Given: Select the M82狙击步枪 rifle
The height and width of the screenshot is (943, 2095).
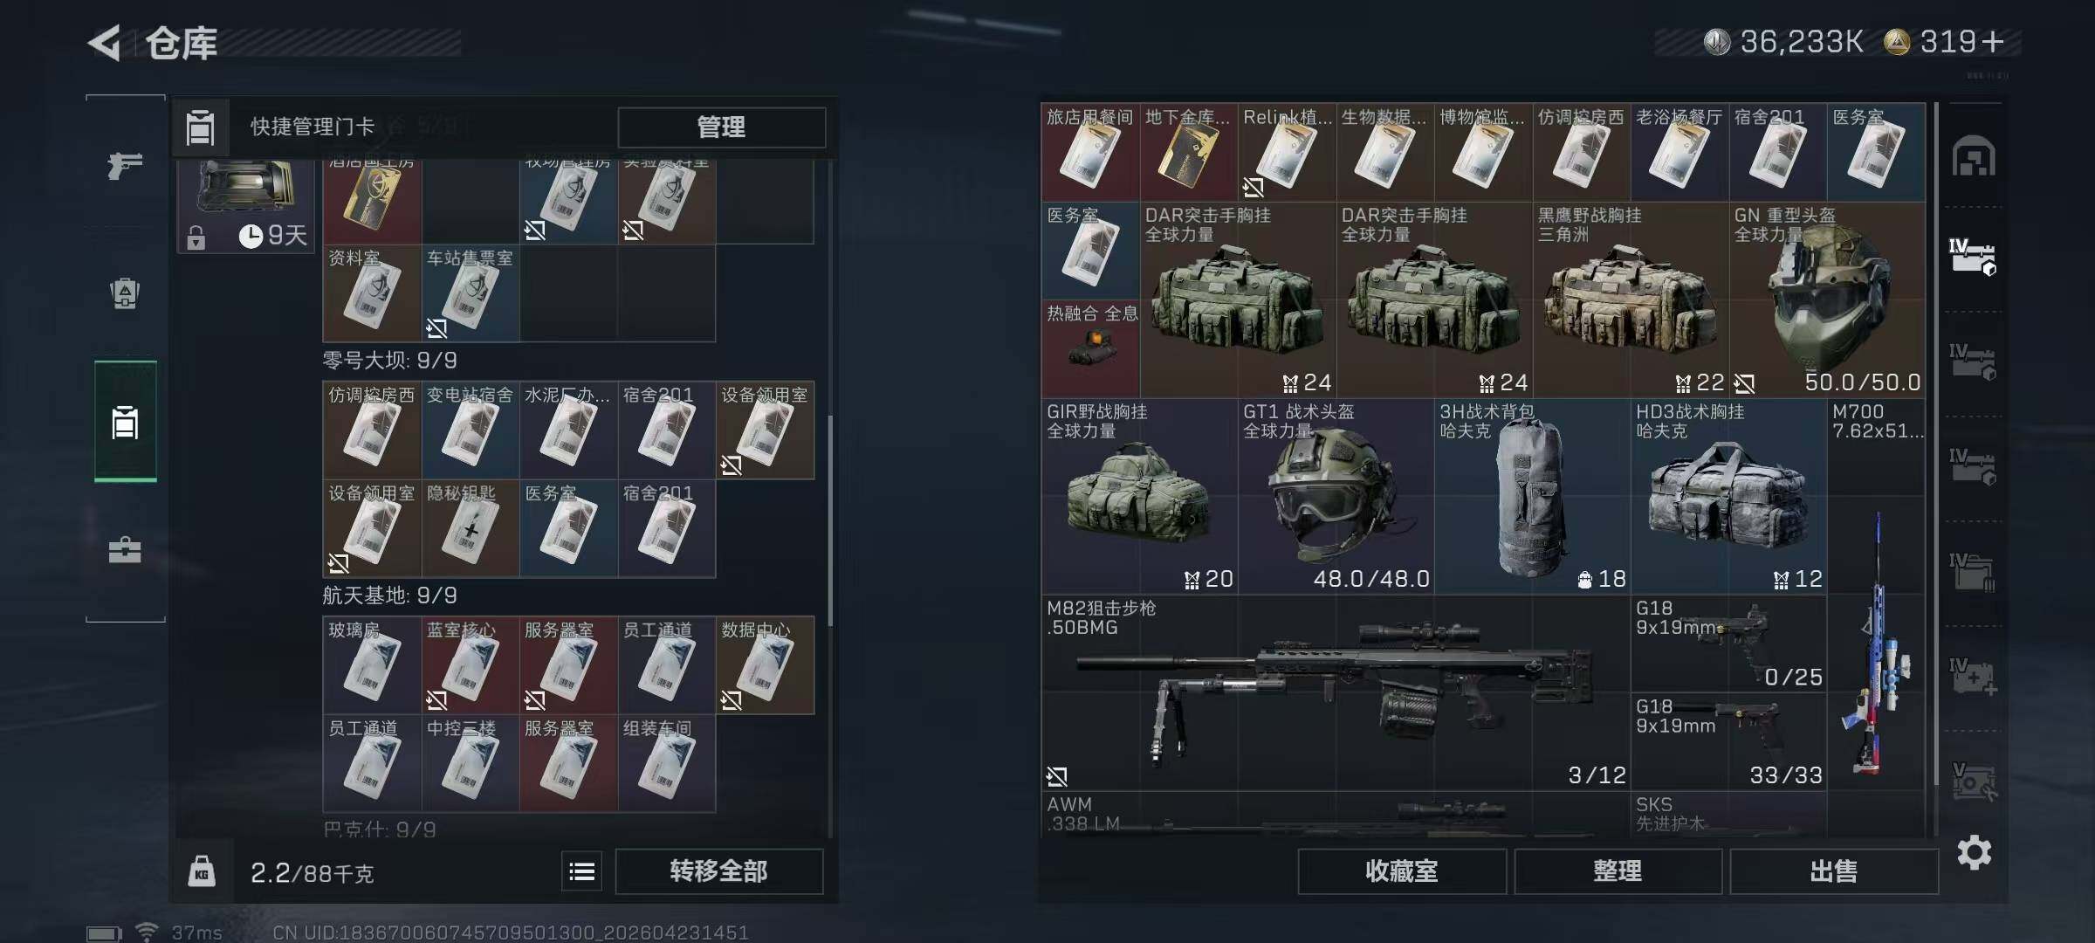Looking at the screenshot, I should [x=1336, y=693].
